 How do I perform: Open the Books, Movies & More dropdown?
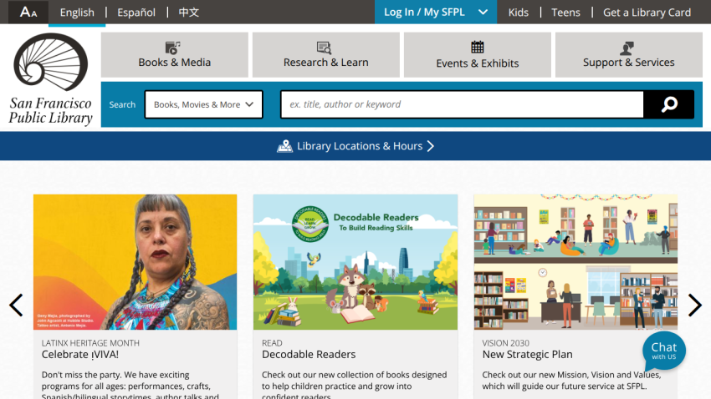click(203, 104)
